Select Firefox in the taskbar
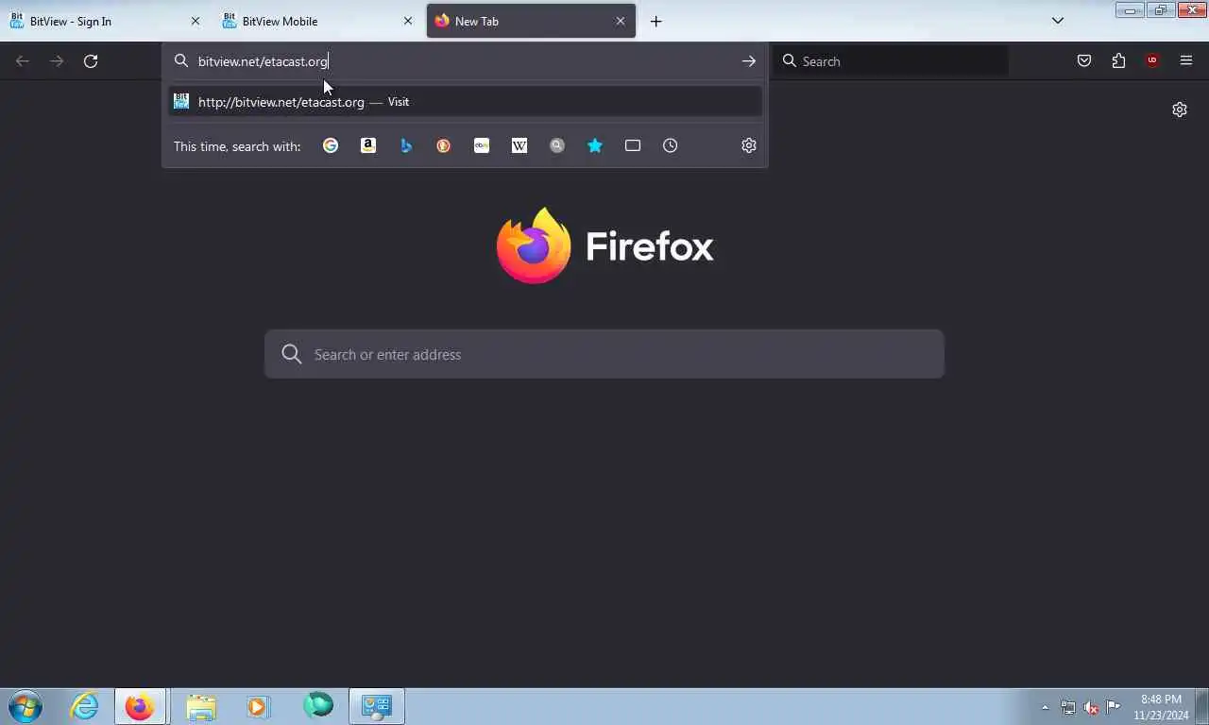The image size is (1209, 725). tap(141, 706)
